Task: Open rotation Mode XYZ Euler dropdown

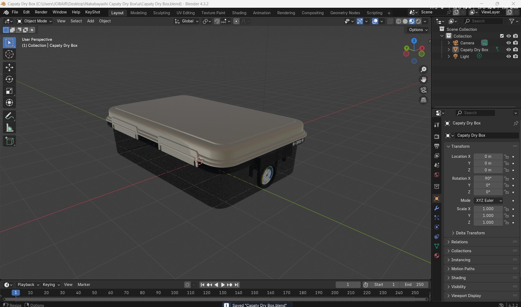Action: click(488, 200)
